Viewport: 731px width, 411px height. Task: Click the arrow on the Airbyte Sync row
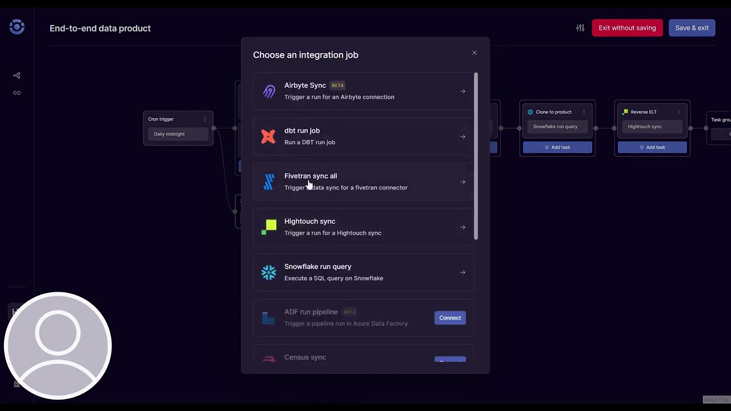click(x=463, y=91)
